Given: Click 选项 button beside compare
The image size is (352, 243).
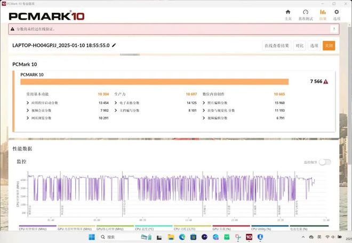Looking at the screenshot, I should click(314, 46).
